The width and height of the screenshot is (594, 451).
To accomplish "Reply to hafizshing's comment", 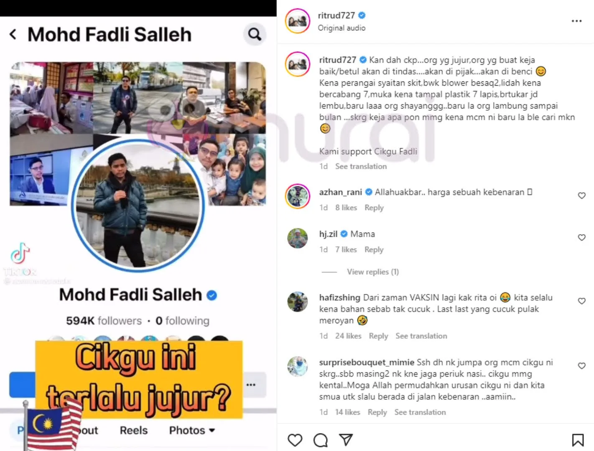I will pos(378,336).
